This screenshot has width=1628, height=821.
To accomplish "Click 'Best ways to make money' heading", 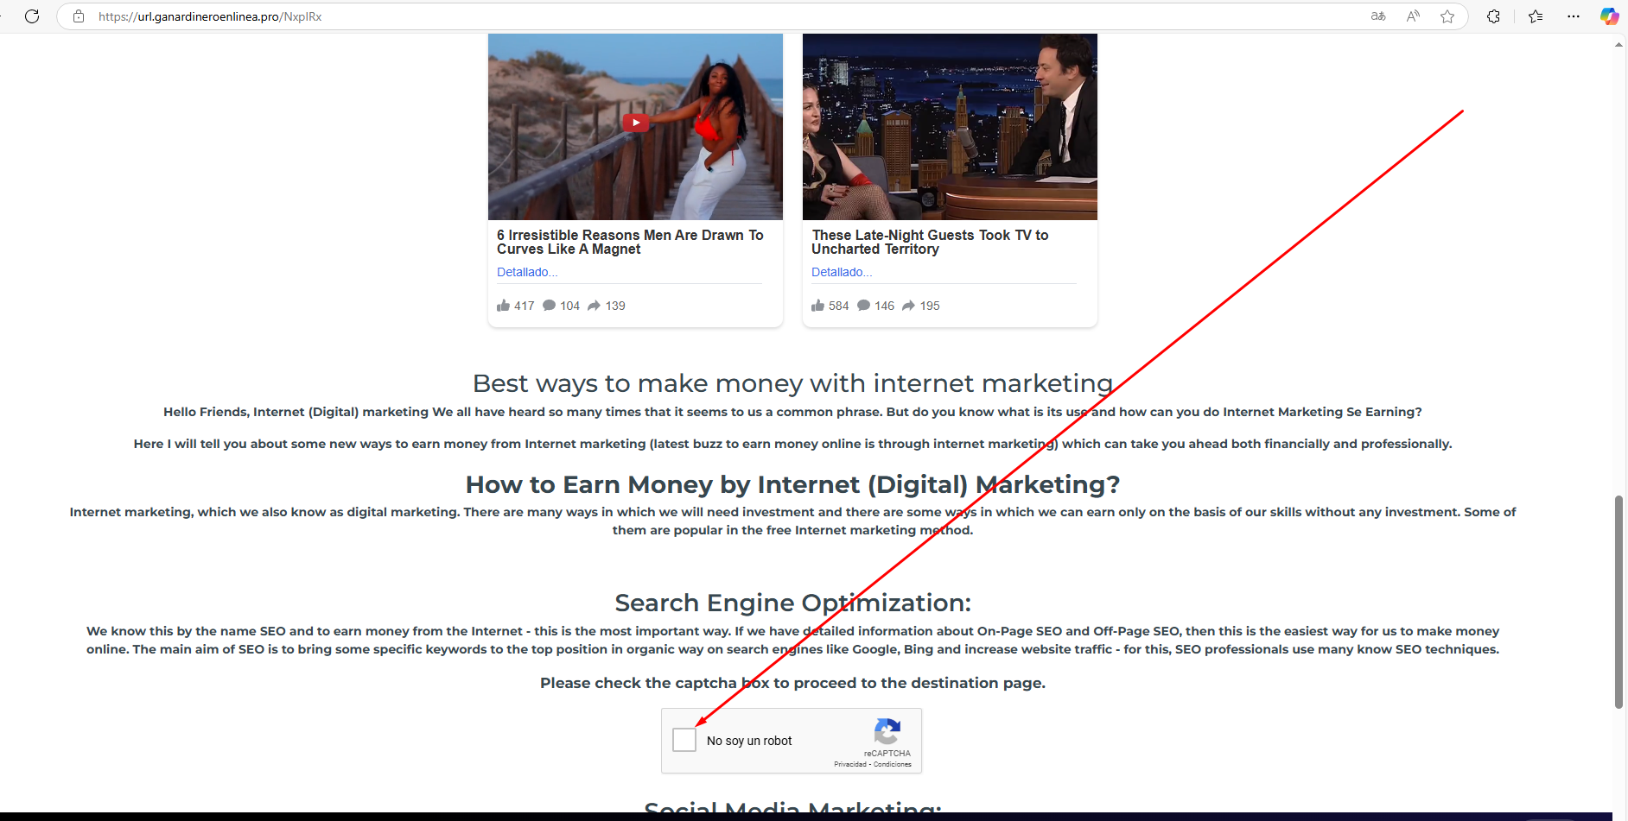I will pyautogui.click(x=792, y=383).
